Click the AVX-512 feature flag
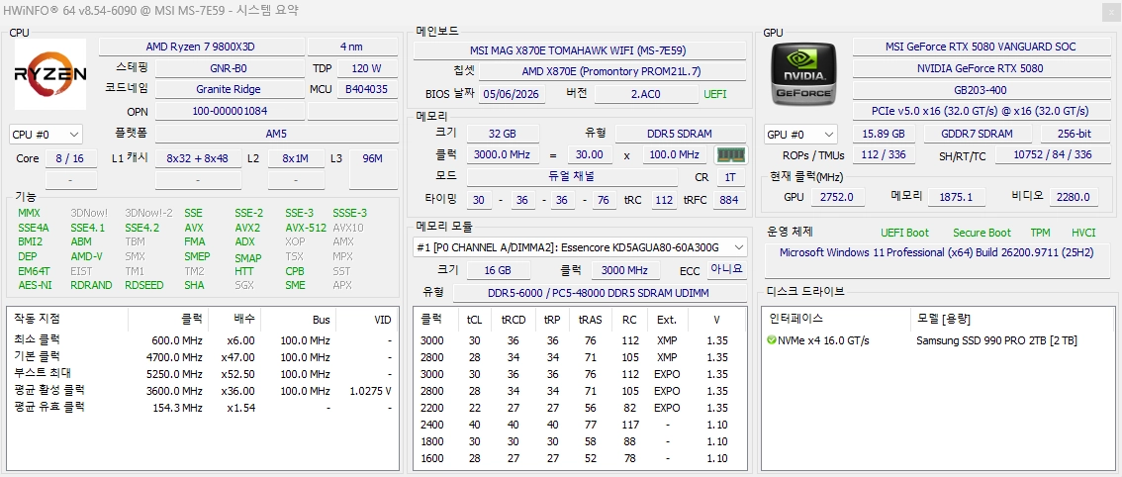The height and width of the screenshot is (477, 1122). pyautogui.click(x=306, y=228)
